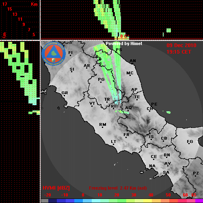The width and height of the screenshot is (203, 203).
Task: Click the Protezione Civile Abruzzo logo
Action: click(54, 54)
